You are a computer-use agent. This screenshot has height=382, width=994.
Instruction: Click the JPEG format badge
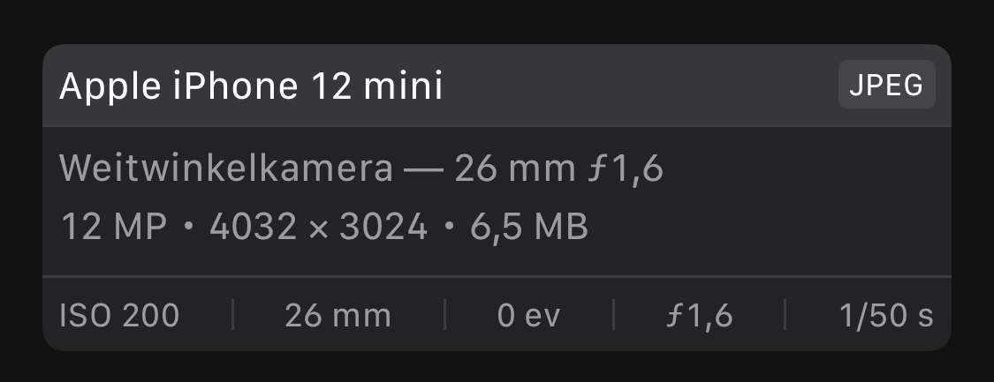(886, 86)
